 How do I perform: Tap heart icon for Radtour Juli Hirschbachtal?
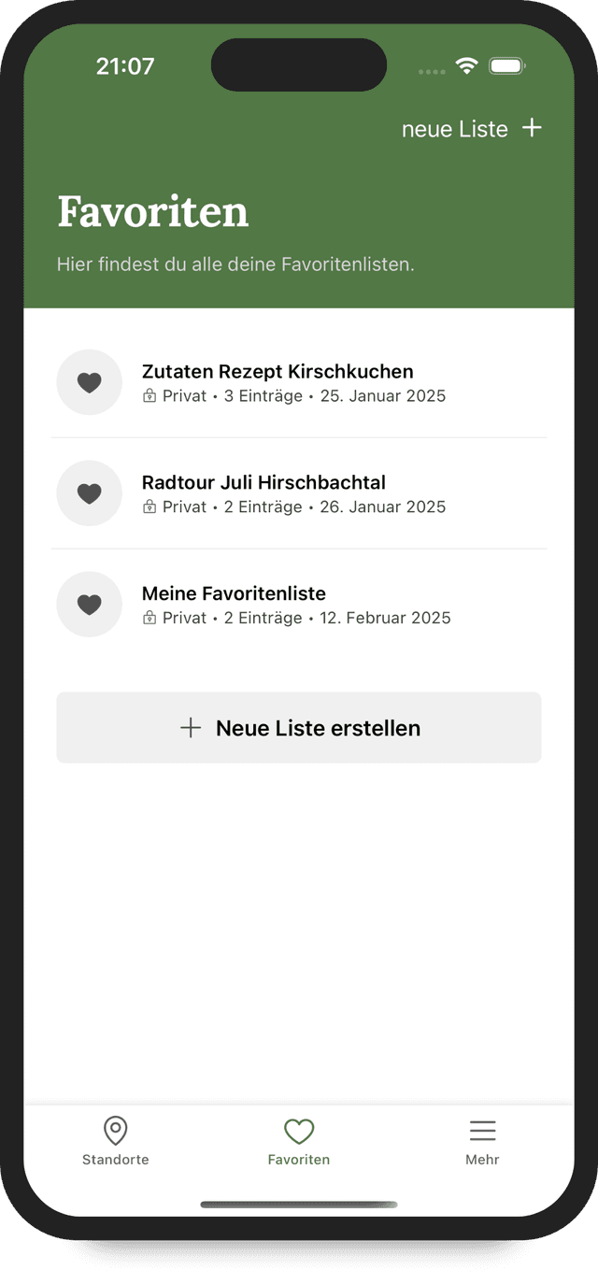pyautogui.click(x=89, y=493)
